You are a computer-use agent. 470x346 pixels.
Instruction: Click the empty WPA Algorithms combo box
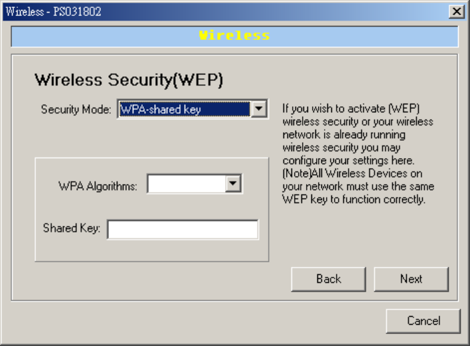(x=187, y=184)
